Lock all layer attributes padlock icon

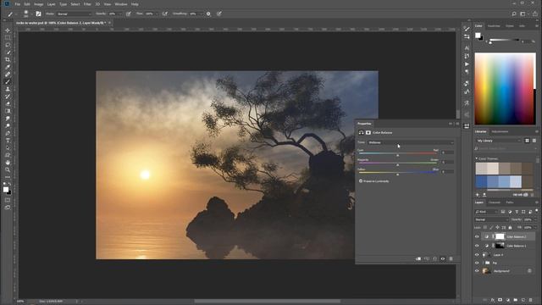tap(510, 228)
